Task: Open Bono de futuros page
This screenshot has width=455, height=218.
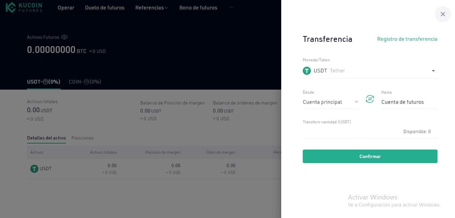Action: coord(198,7)
